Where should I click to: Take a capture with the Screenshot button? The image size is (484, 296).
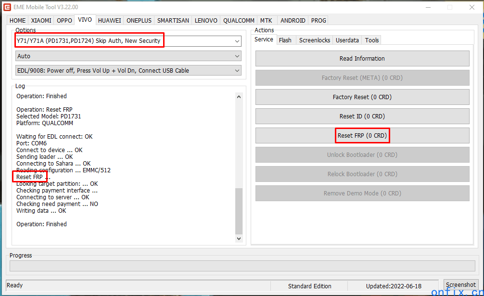[461, 285]
